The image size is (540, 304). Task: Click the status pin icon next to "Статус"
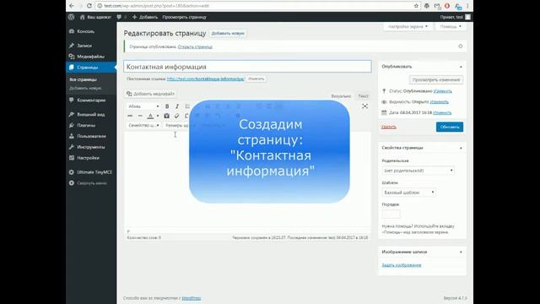tap(385, 91)
